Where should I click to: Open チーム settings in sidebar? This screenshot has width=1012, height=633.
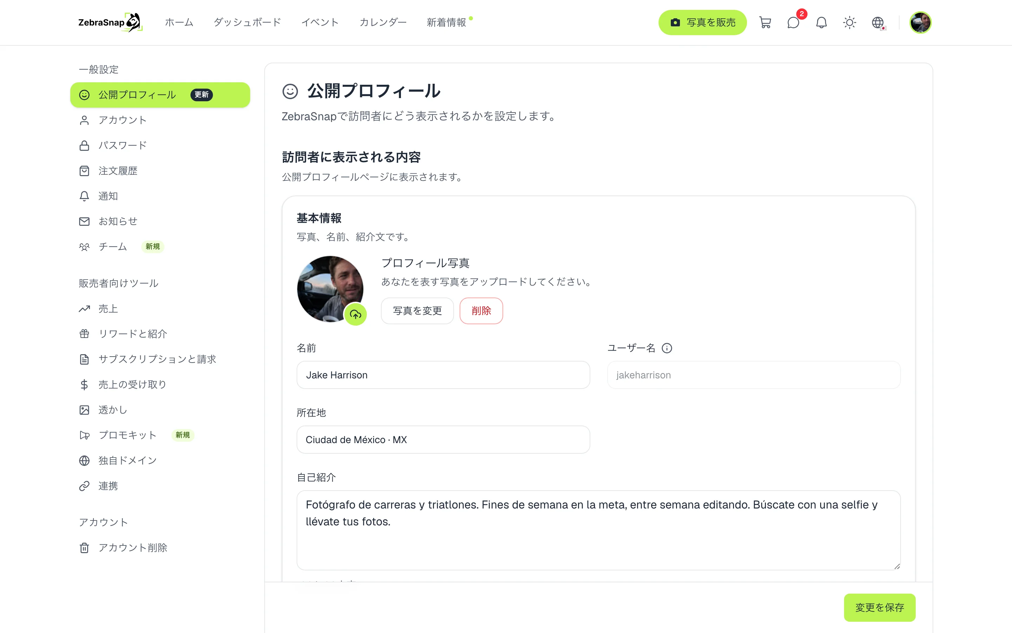pyautogui.click(x=160, y=247)
